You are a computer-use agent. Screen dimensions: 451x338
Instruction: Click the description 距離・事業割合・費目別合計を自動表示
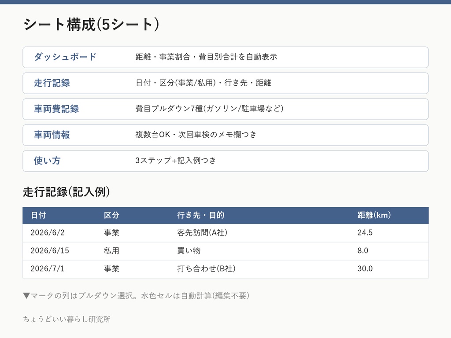coord(206,57)
